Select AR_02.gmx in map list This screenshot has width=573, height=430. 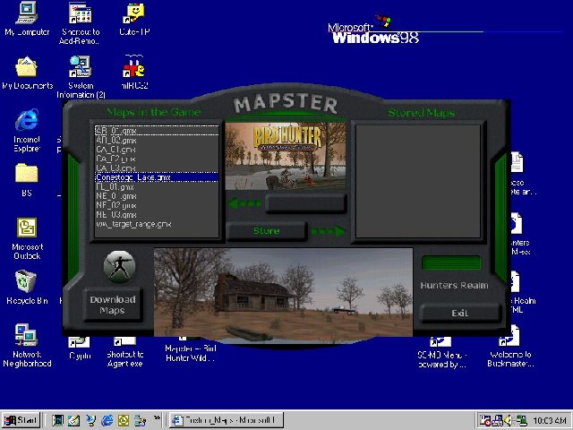coord(157,140)
